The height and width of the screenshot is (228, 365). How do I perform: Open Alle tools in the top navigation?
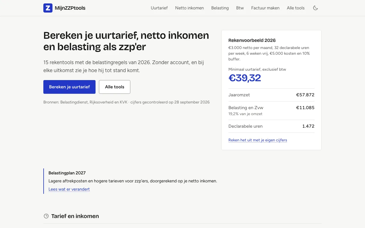coord(296,8)
